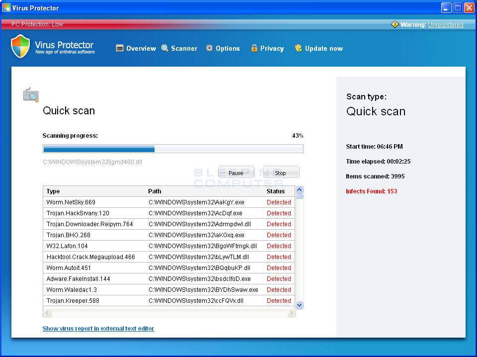Close the Virus Protector window
This screenshot has height=357, width=477.
[x=469, y=7]
